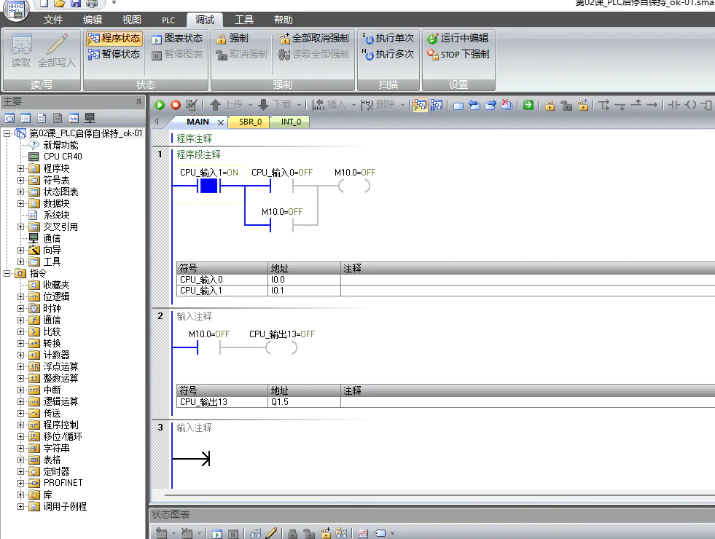Click Unforce All (全部取消强制)

pos(313,39)
